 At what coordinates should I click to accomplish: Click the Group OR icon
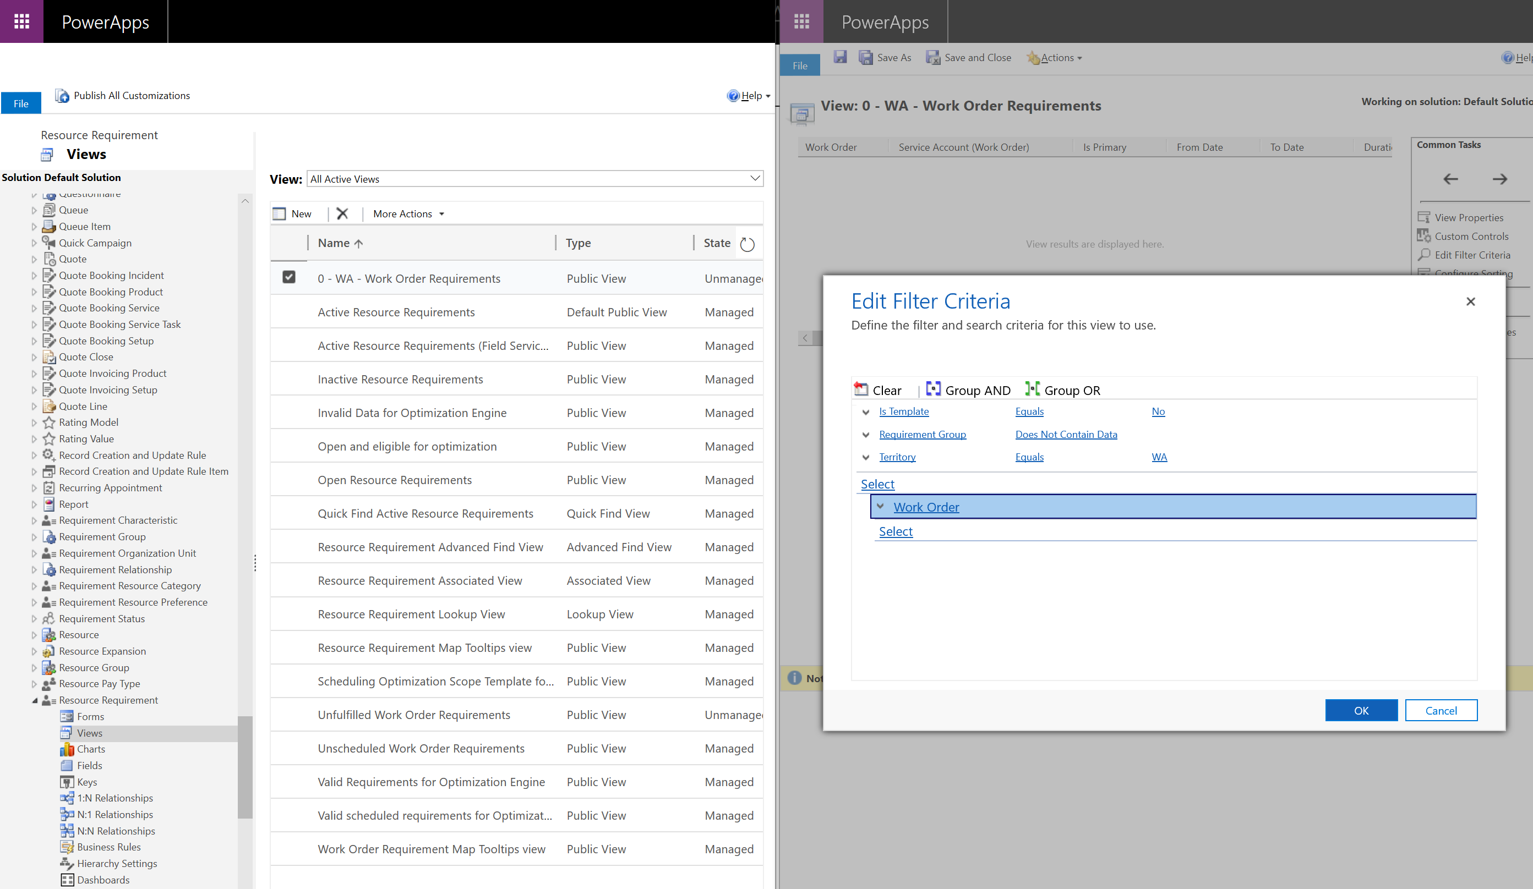1032,389
